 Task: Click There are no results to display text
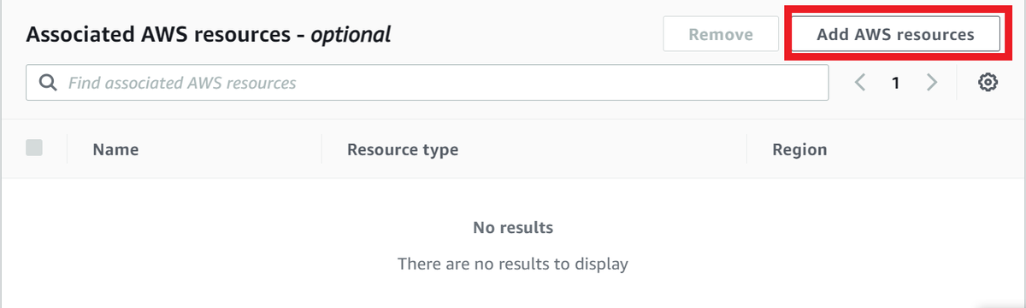tap(513, 264)
